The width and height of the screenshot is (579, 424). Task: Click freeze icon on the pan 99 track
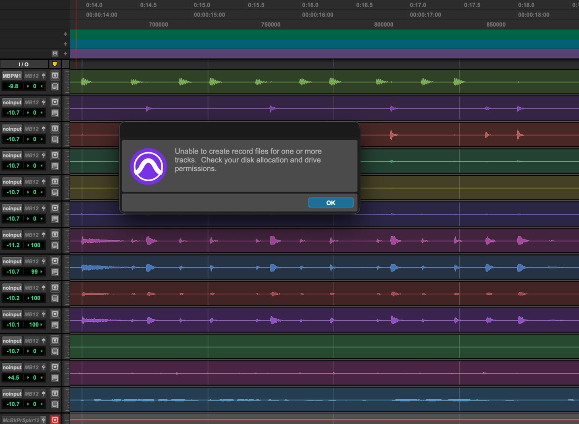55,261
